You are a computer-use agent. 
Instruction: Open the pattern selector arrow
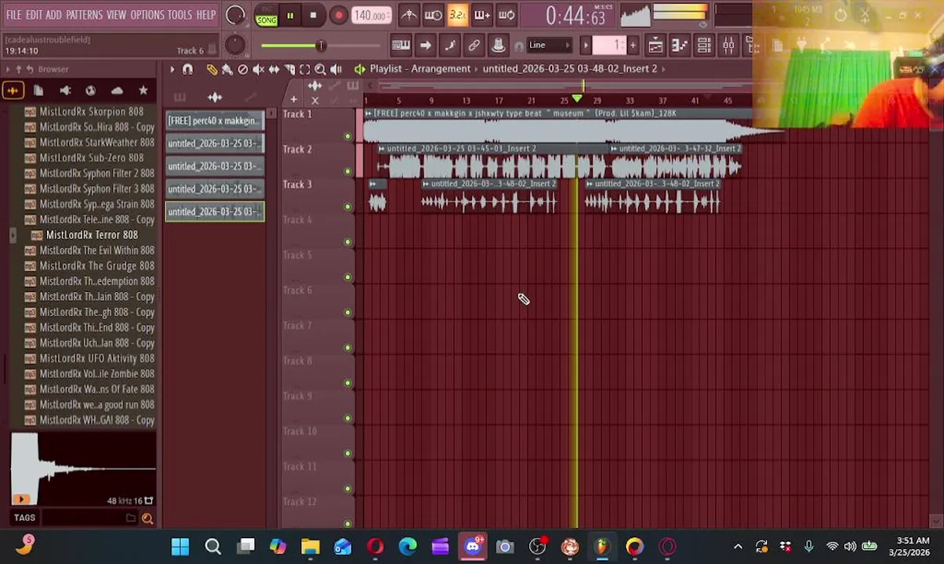point(586,45)
